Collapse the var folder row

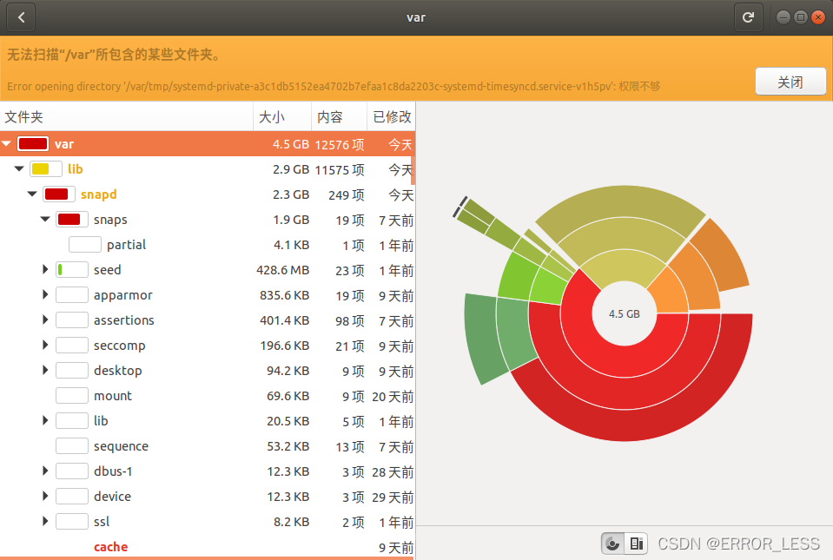[6, 144]
